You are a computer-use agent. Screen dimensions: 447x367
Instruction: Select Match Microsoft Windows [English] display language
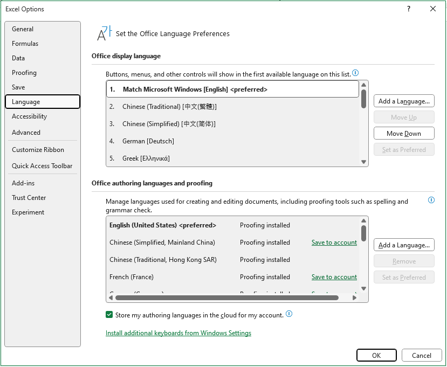coord(232,89)
